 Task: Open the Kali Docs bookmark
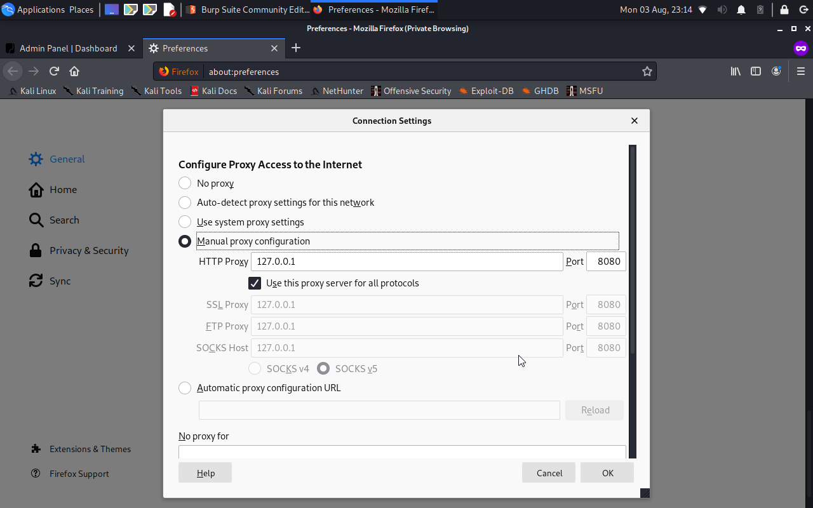click(x=214, y=91)
